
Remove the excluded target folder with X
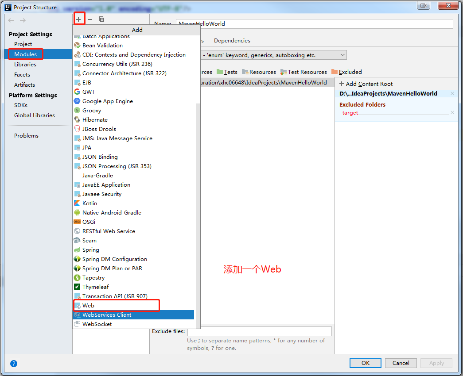point(452,112)
